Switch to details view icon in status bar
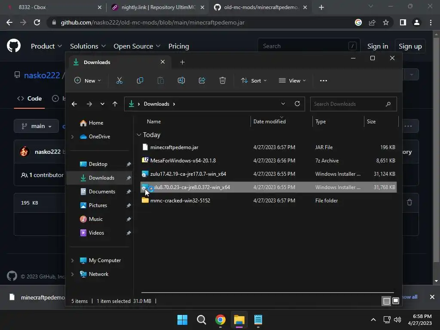This screenshot has height=330, width=440. tap(386, 301)
